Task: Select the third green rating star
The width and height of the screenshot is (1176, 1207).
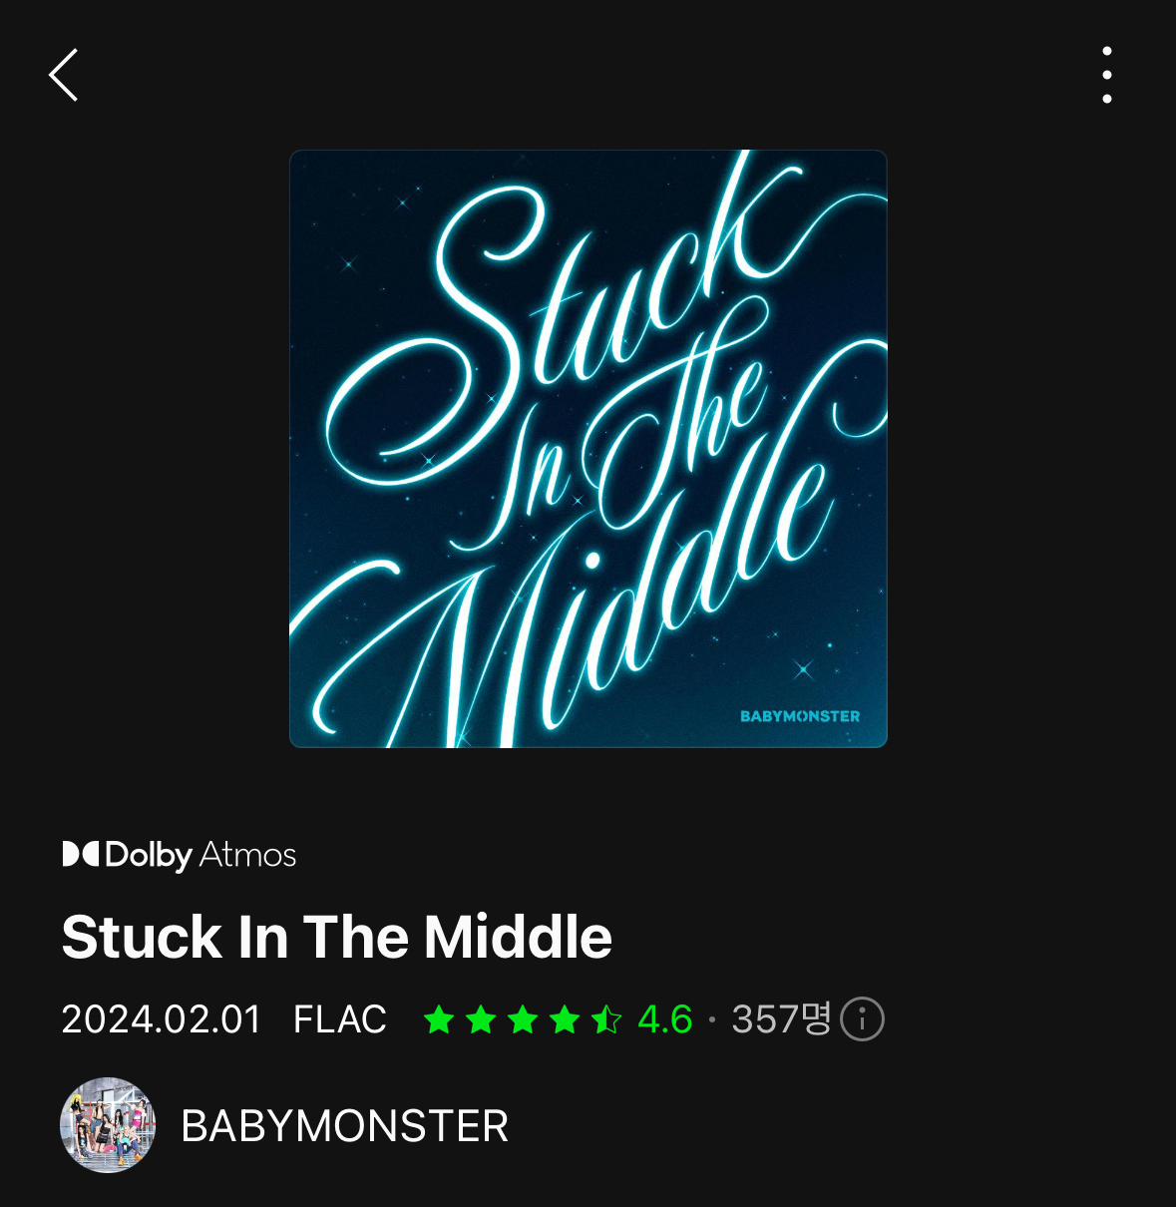Action: click(523, 1019)
